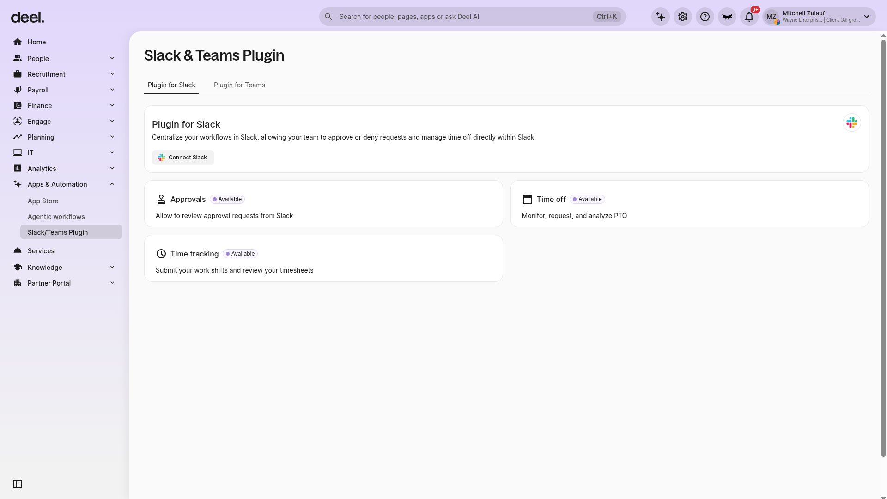Viewport: 887px width, 499px height.
Task: Open the Deel AI sparkle icon
Action: pos(661,17)
